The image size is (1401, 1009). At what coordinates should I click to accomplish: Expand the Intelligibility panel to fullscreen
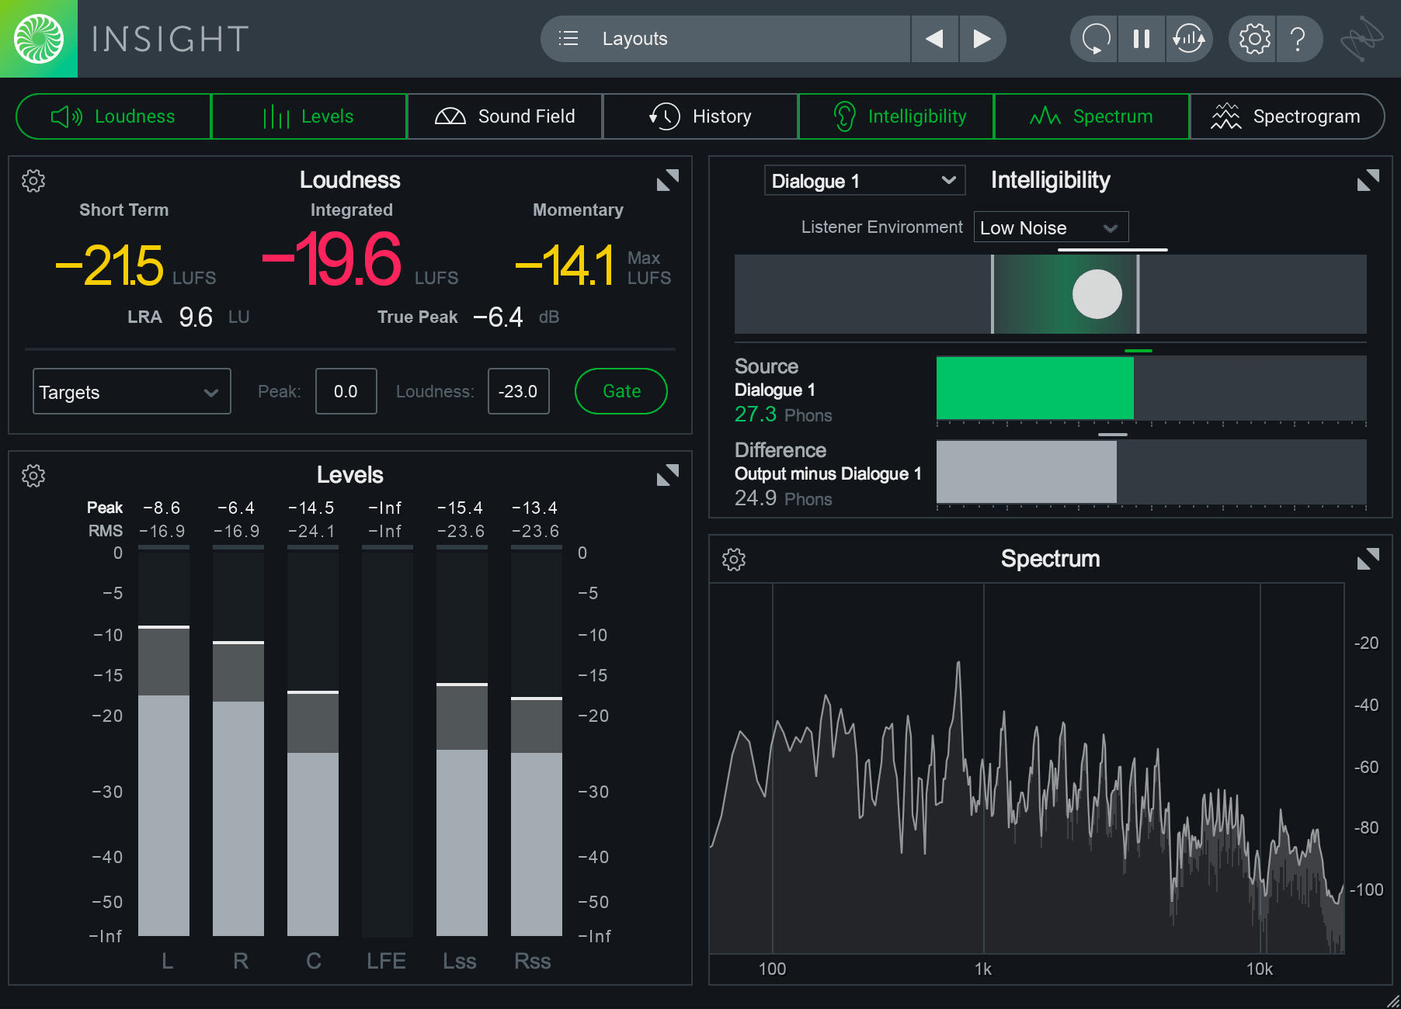click(1368, 180)
